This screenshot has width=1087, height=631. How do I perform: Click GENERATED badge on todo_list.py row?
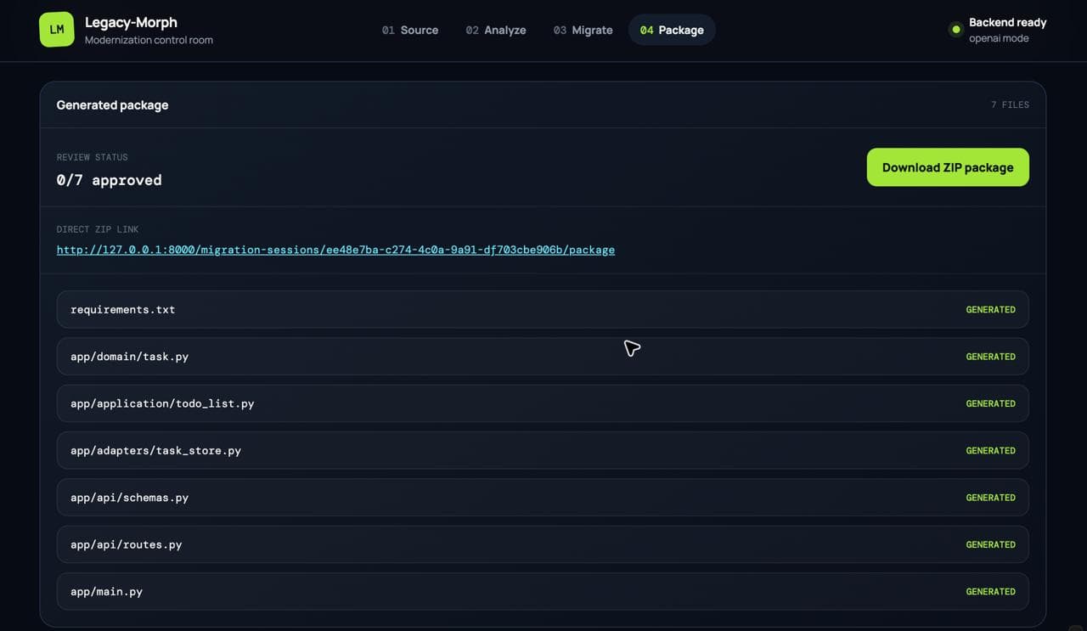[x=990, y=403]
